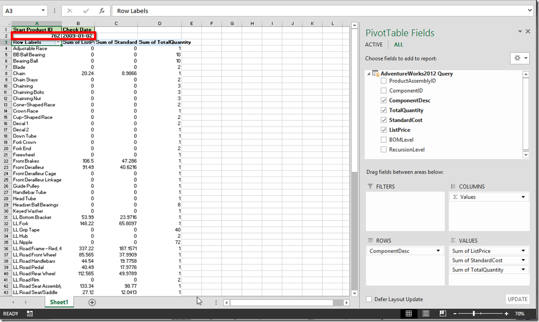Viewport: 539px width, 322px height.
Task: Check the ProductAssemblyID field checkbox
Action: click(x=384, y=81)
